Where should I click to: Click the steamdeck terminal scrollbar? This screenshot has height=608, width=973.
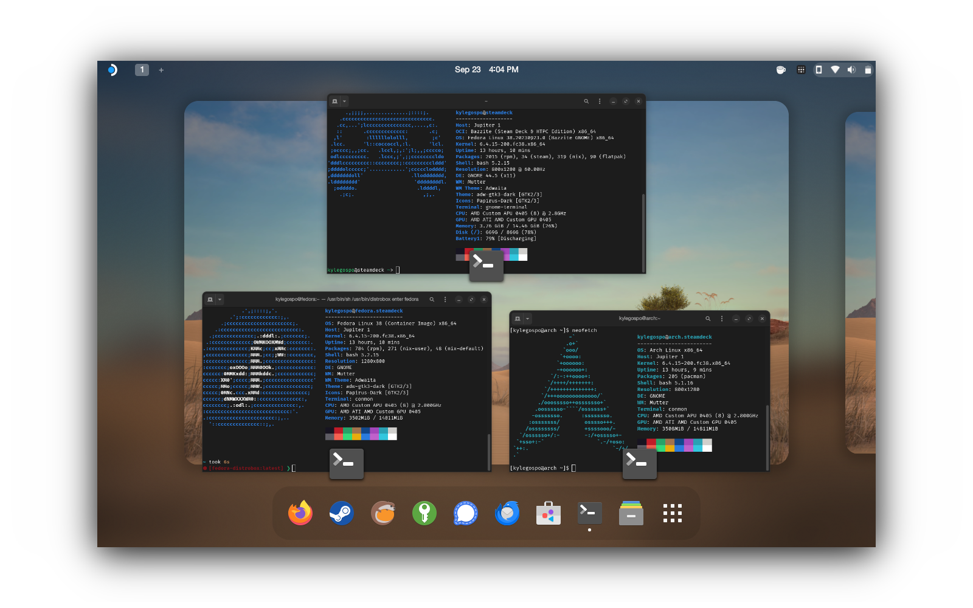coord(643,233)
